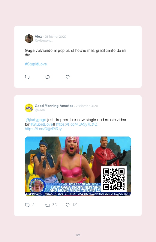Follow the https://t.co/VJA5y7Lt4Z link
The height and width of the screenshot is (242, 156).
coord(77,124)
